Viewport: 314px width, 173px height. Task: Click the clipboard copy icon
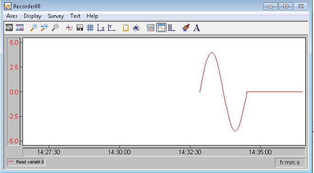coord(126,27)
